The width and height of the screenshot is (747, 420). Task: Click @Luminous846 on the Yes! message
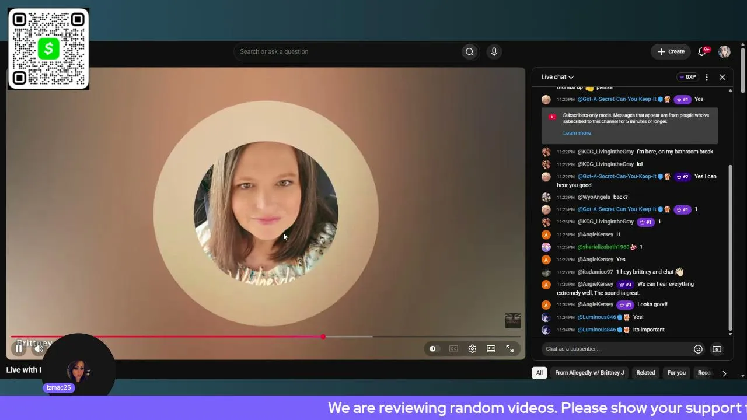[596, 317]
